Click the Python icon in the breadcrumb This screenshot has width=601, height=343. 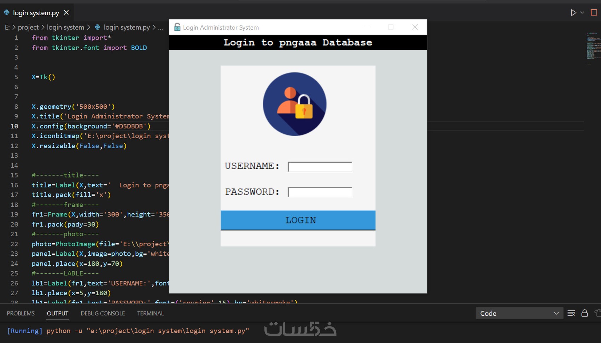(98, 27)
